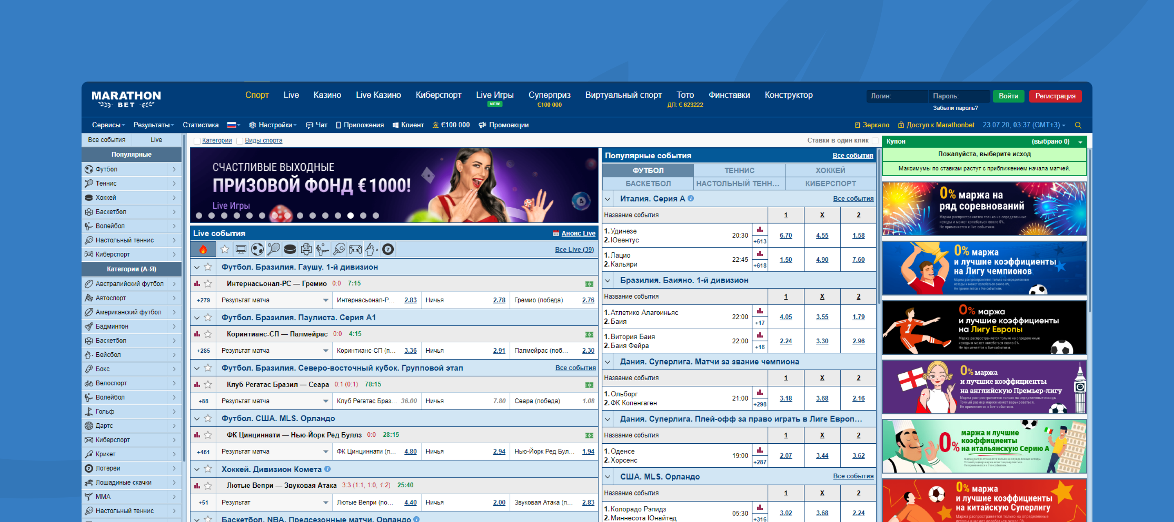Image resolution: width=1174 pixels, height=522 pixels.
Task: Favorite the Интернасьонал-РС — Гремио match star
Action: [208, 283]
